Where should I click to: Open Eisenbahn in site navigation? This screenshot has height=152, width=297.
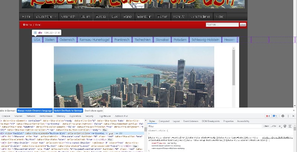pos(144,17)
